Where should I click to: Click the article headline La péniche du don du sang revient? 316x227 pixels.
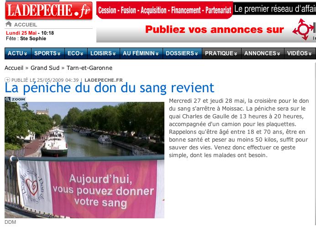pos(110,88)
